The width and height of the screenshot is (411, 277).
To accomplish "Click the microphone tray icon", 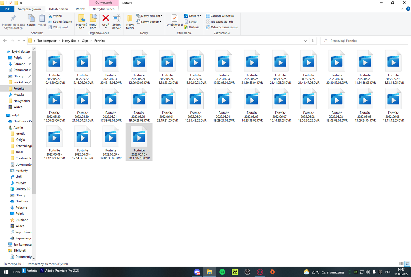I will [374, 272].
